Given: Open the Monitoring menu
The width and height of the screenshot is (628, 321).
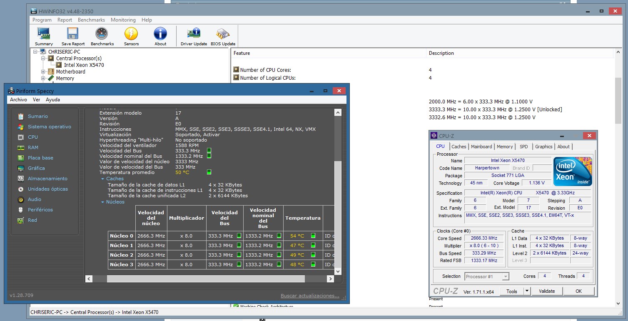Looking at the screenshot, I should [x=123, y=20].
